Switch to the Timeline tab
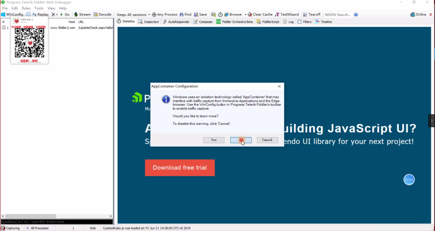The height and width of the screenshot is (231, 435). coord(323,22)
